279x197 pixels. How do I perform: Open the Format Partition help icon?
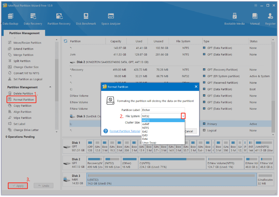pos(106,131)
